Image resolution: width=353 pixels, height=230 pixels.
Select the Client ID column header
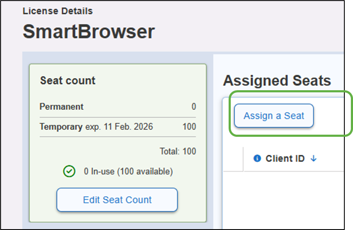[285, 159]
